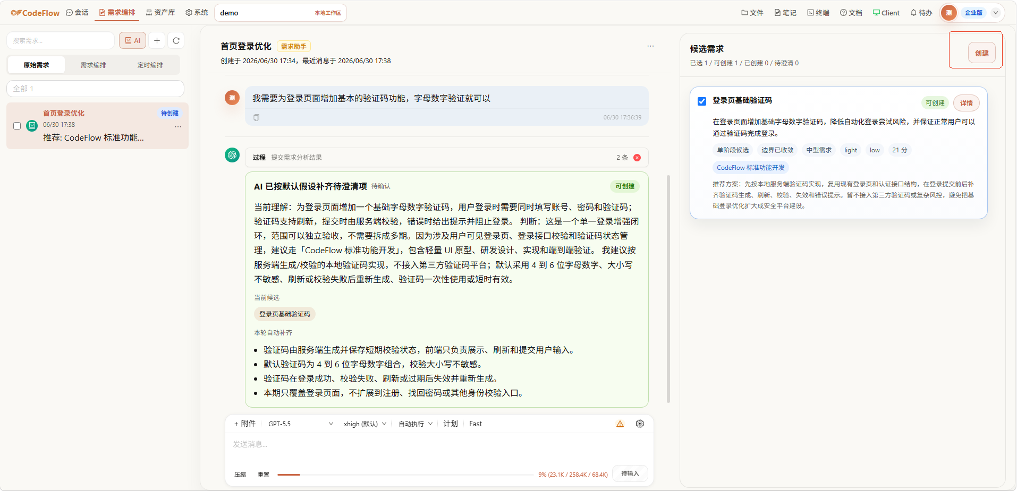Image resolution: width=1017 pixels, height=491 pixels.
Task: Open the 自动执行 mode dropdown
Action: [416, 424]
